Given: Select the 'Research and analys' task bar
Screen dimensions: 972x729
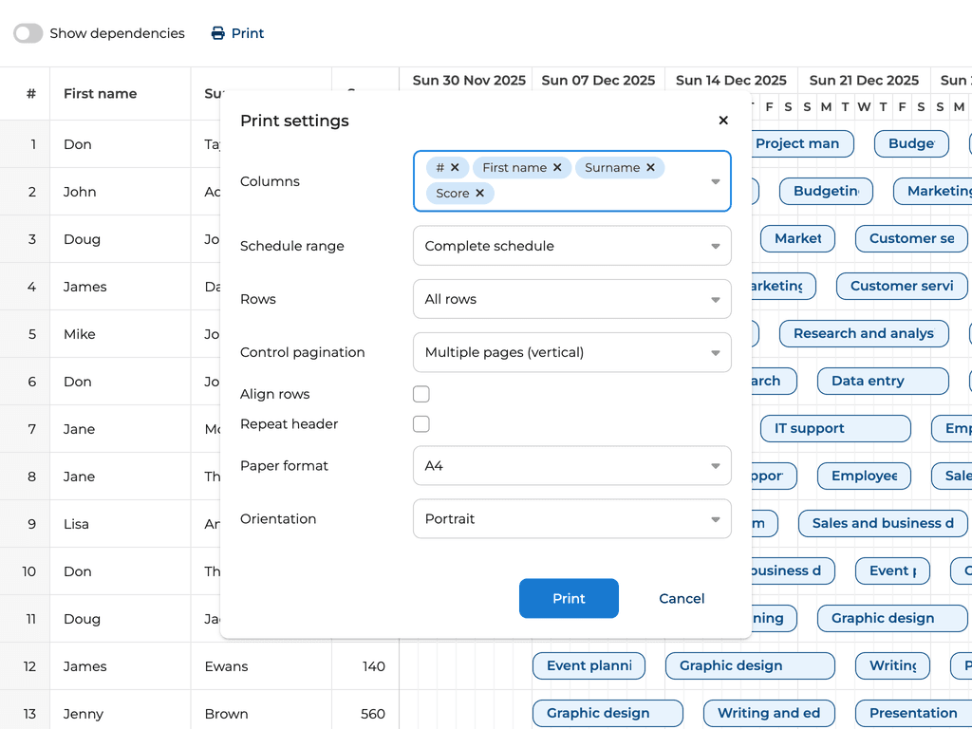Looking at the screenshot, I should pyautogui.click(x=863, y=333).
